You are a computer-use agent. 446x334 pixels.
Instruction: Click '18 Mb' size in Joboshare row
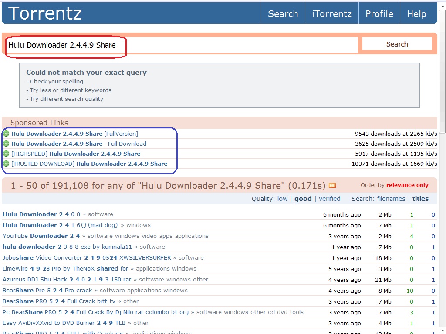383,258
